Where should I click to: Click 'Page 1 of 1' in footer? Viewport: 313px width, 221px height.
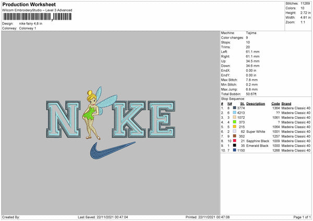[x=302, y=217]
